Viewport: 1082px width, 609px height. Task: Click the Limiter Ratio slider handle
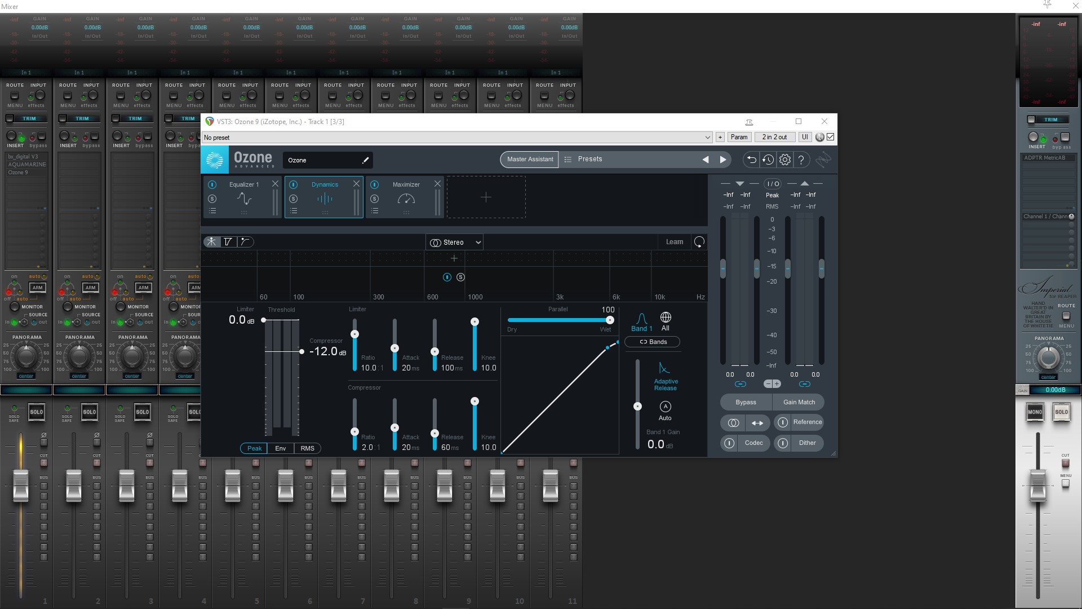pyautogui.click(x=354, y=334)
